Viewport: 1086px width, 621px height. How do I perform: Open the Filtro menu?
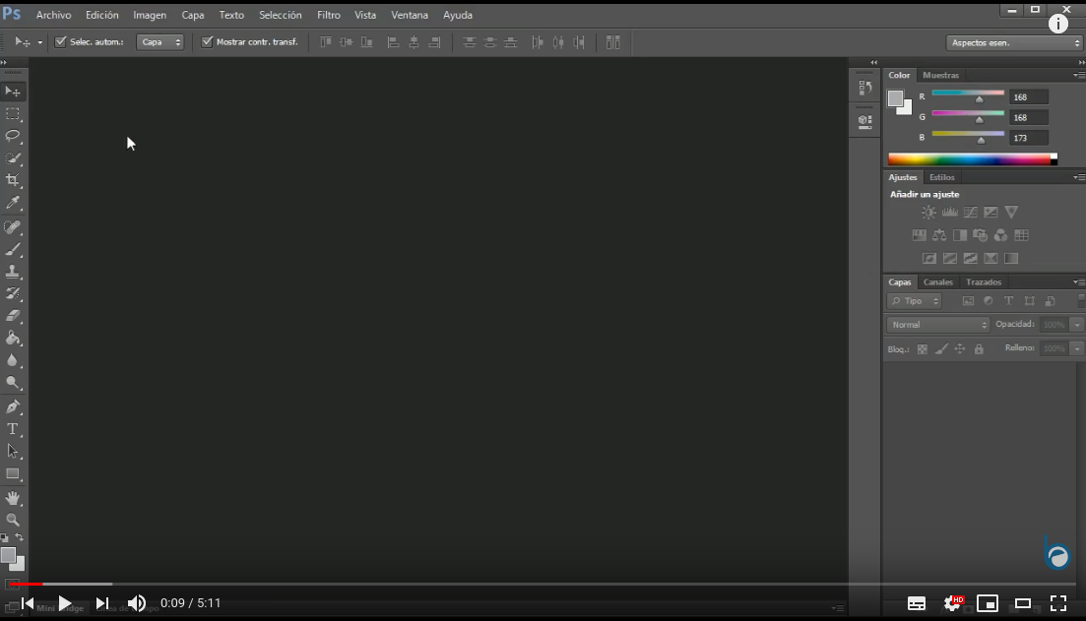point(328,15)
